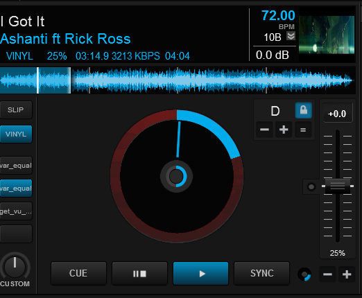The width and height of the screenshot is (362, 298).
Task: Toggle SLIP mode
Action: click(16, 110)
